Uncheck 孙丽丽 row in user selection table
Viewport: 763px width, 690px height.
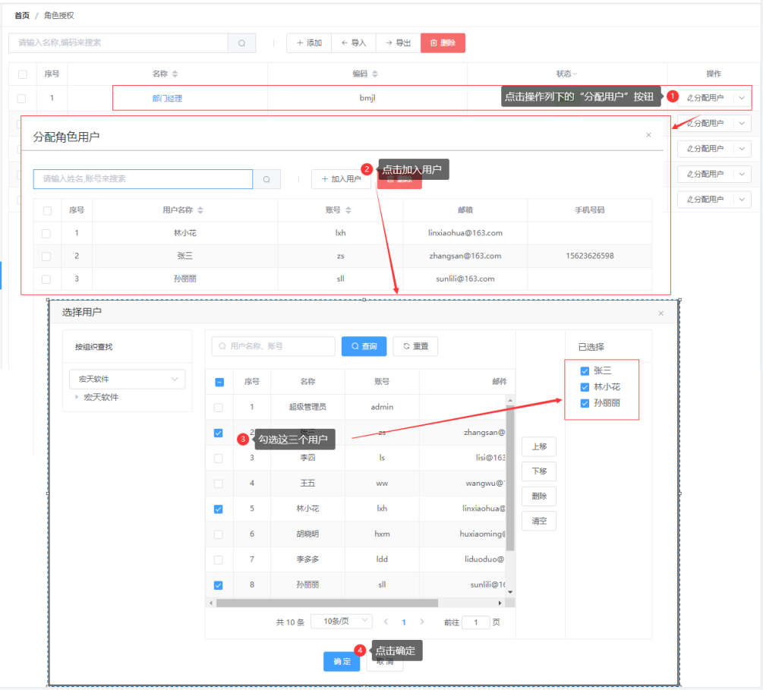click(219, 585)
